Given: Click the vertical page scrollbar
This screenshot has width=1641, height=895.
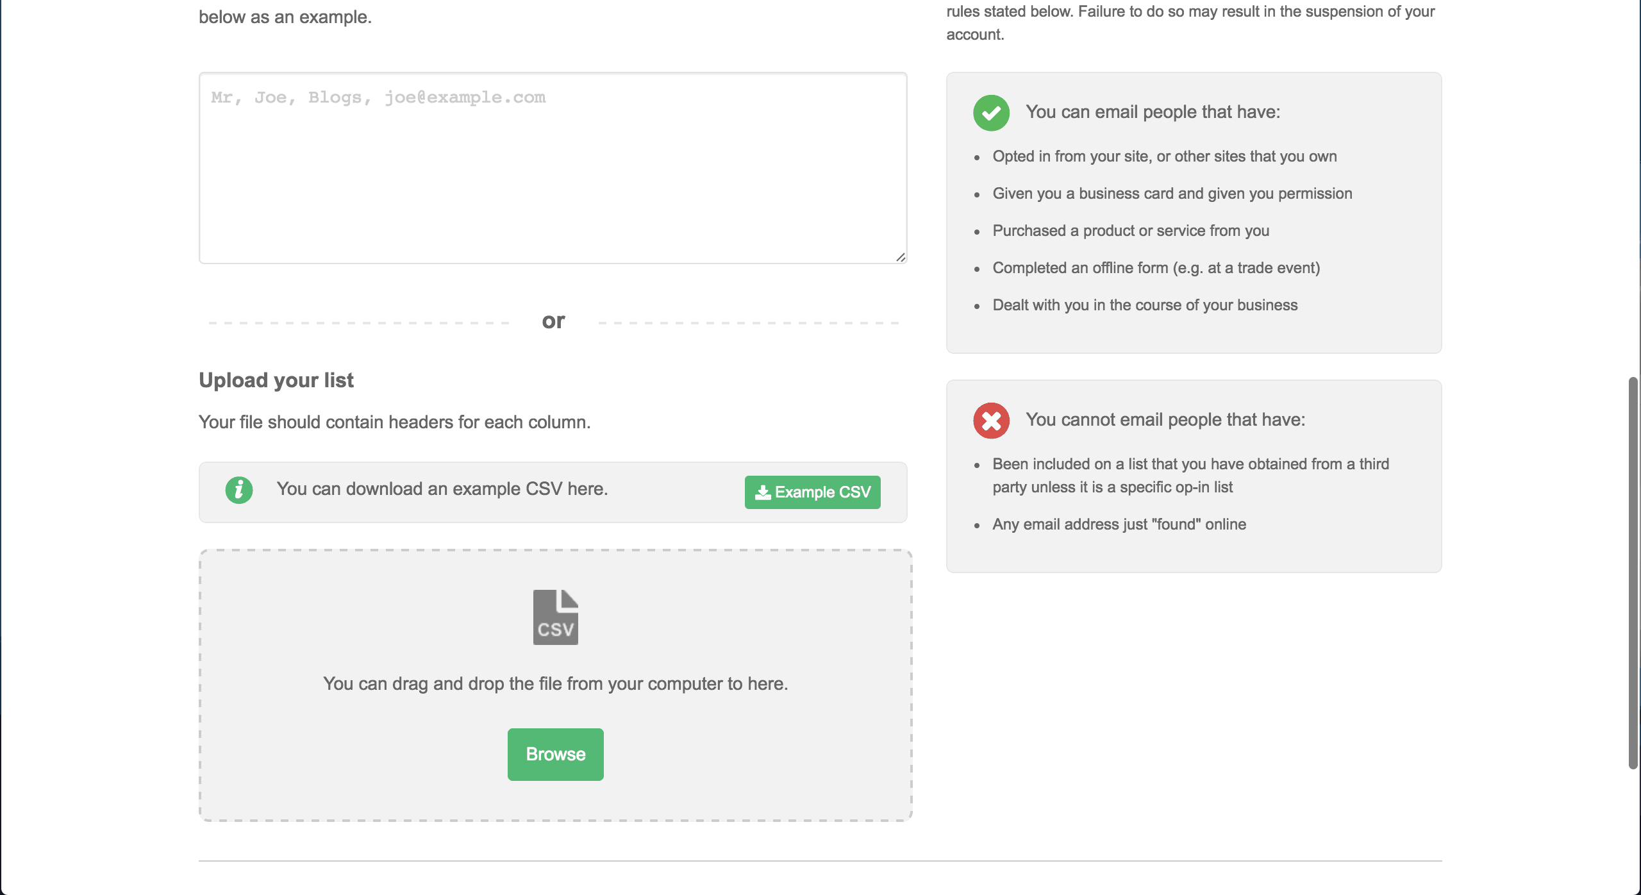Looking at the screenshot, I should pyautogui.click(x=1633, y=573).
